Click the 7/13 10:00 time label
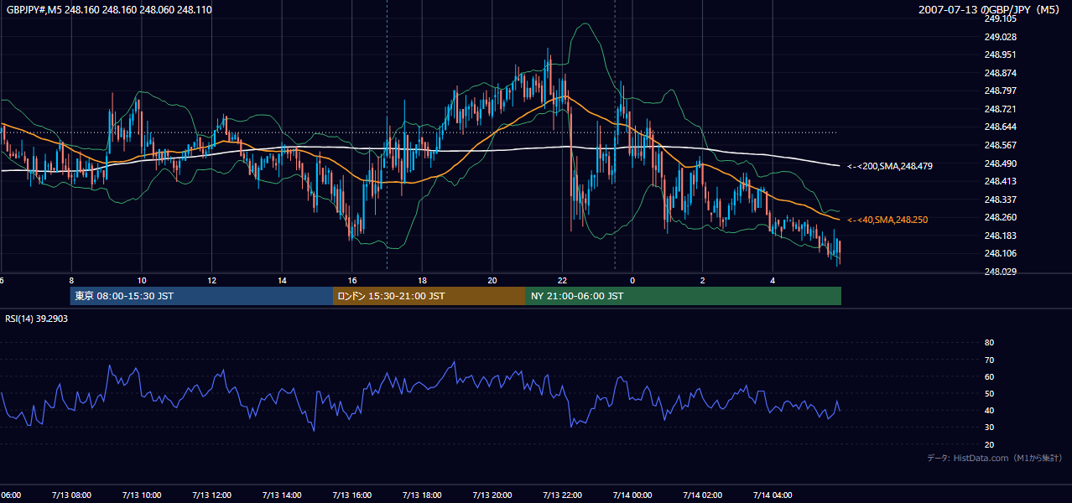This screenshot has width=1072, height=503. (x=141, y=495)
